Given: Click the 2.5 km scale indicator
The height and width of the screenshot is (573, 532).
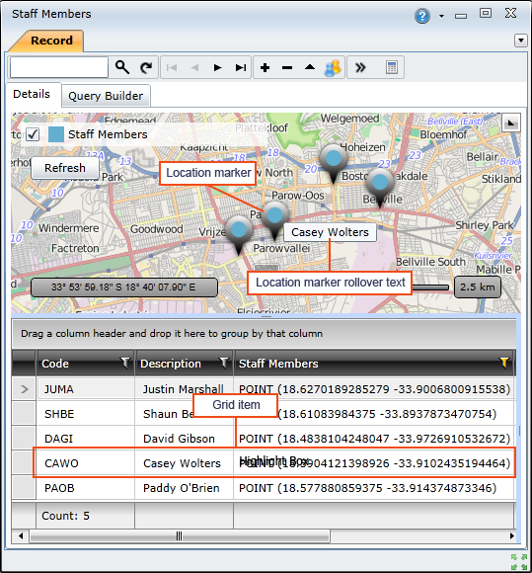Looking at the screenshot, I should 478,286.
